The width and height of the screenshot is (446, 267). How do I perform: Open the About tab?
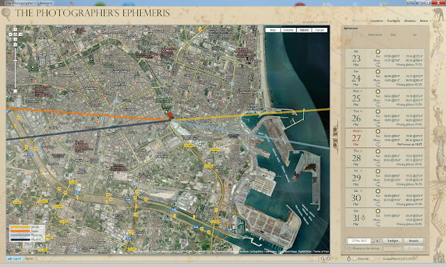(x=424, y=21)
